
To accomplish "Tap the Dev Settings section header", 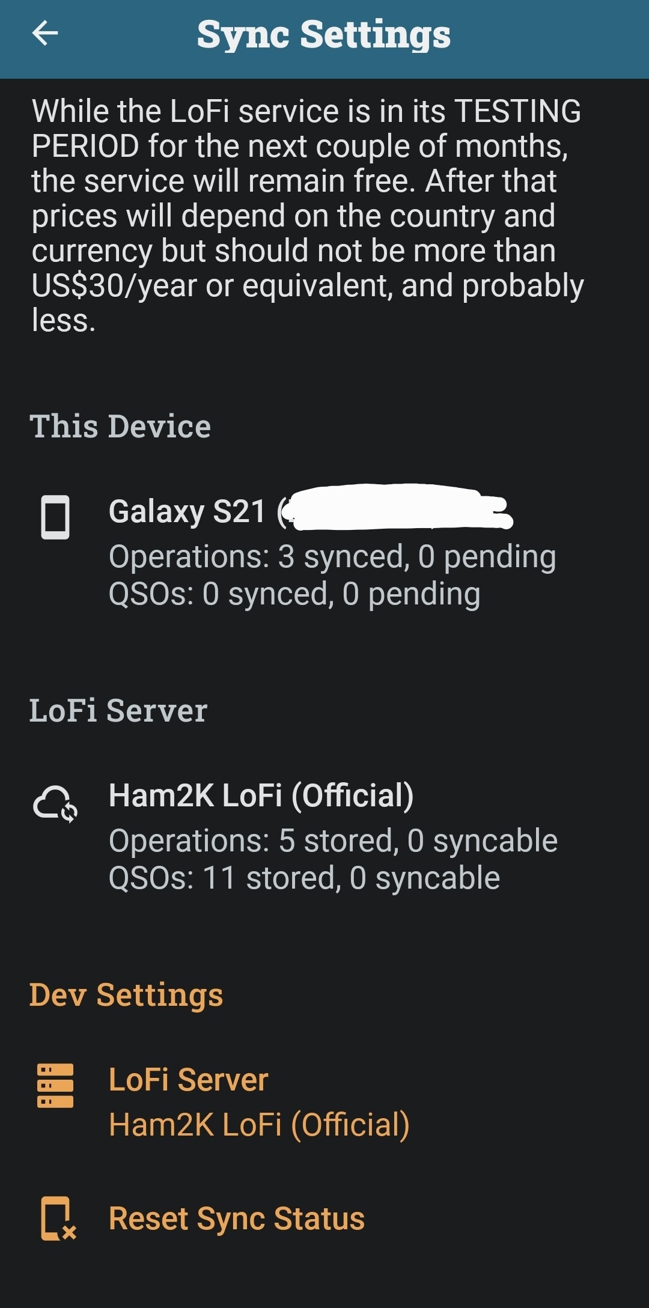I will [x=126, y=995].
